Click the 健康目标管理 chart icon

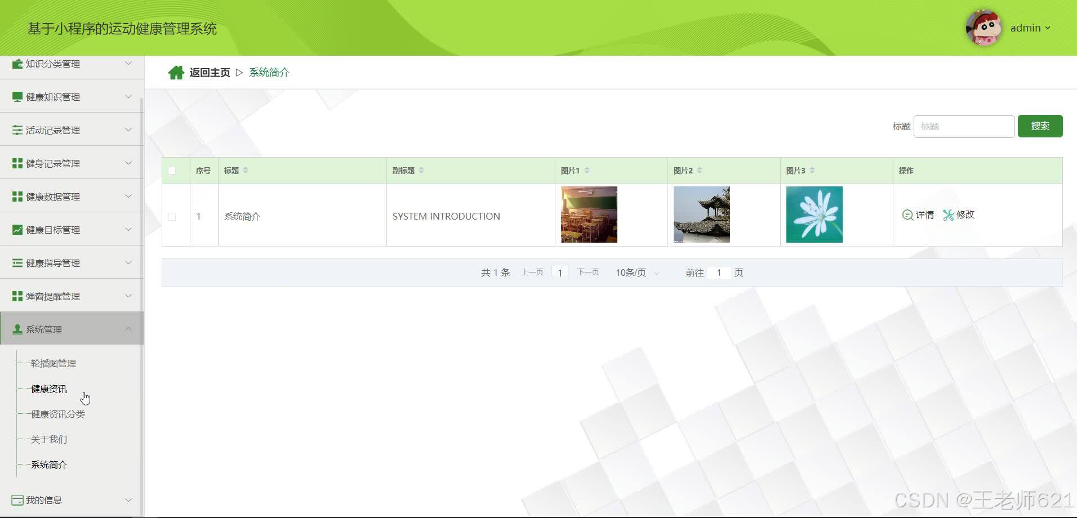click(17, 230)
